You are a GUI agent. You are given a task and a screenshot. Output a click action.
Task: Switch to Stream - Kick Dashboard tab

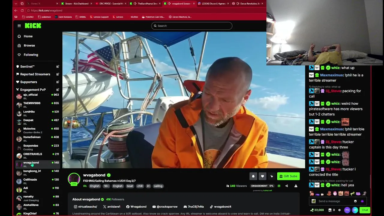click(76, 4)
